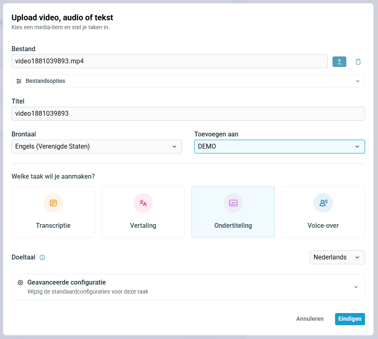Screen dimensions: 378x339
Task: Click the orange Transcriptie icon
Action: [53, 203]
